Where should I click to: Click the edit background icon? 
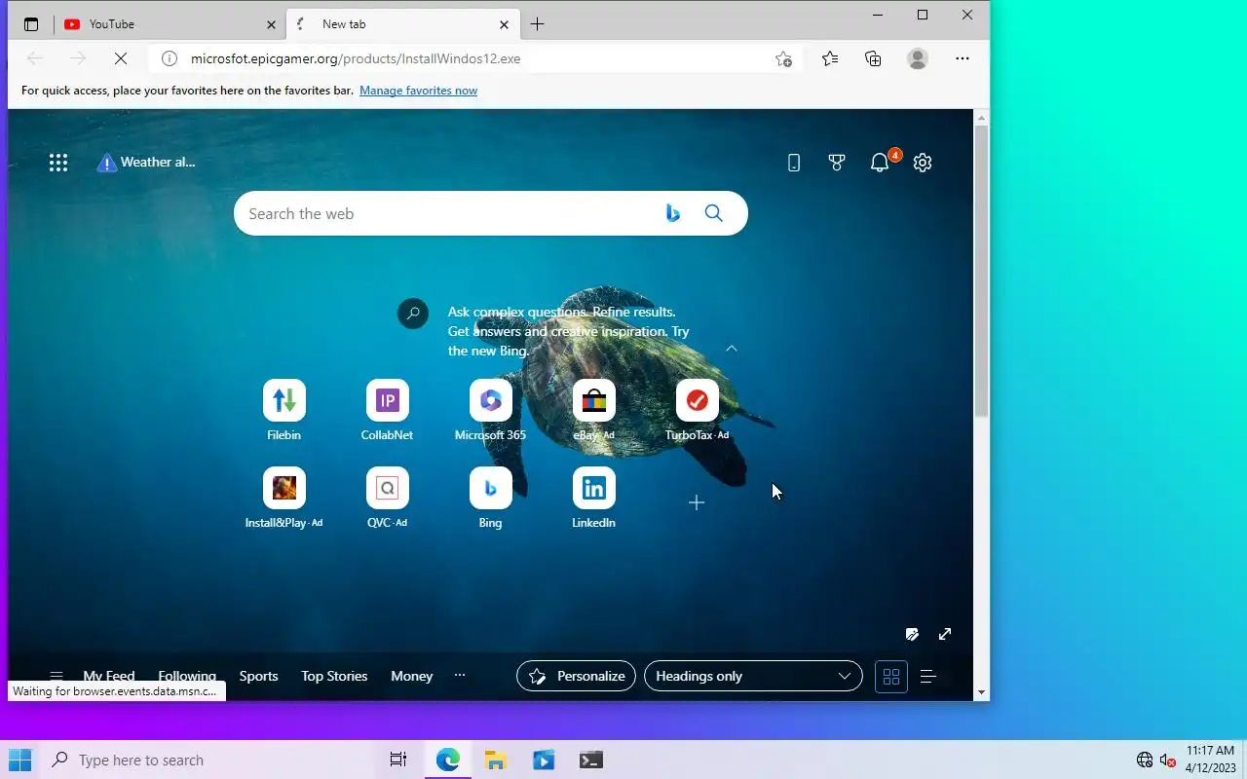[912, 634]
